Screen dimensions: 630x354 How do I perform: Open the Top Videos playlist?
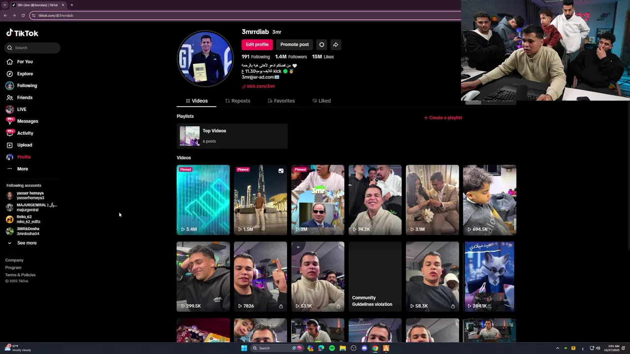click(232, 136)
